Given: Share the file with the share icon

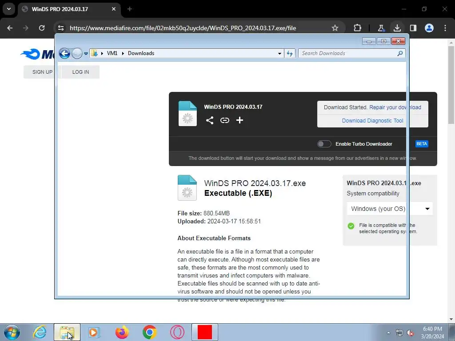Looking at the screenshot, I should 210,120.
